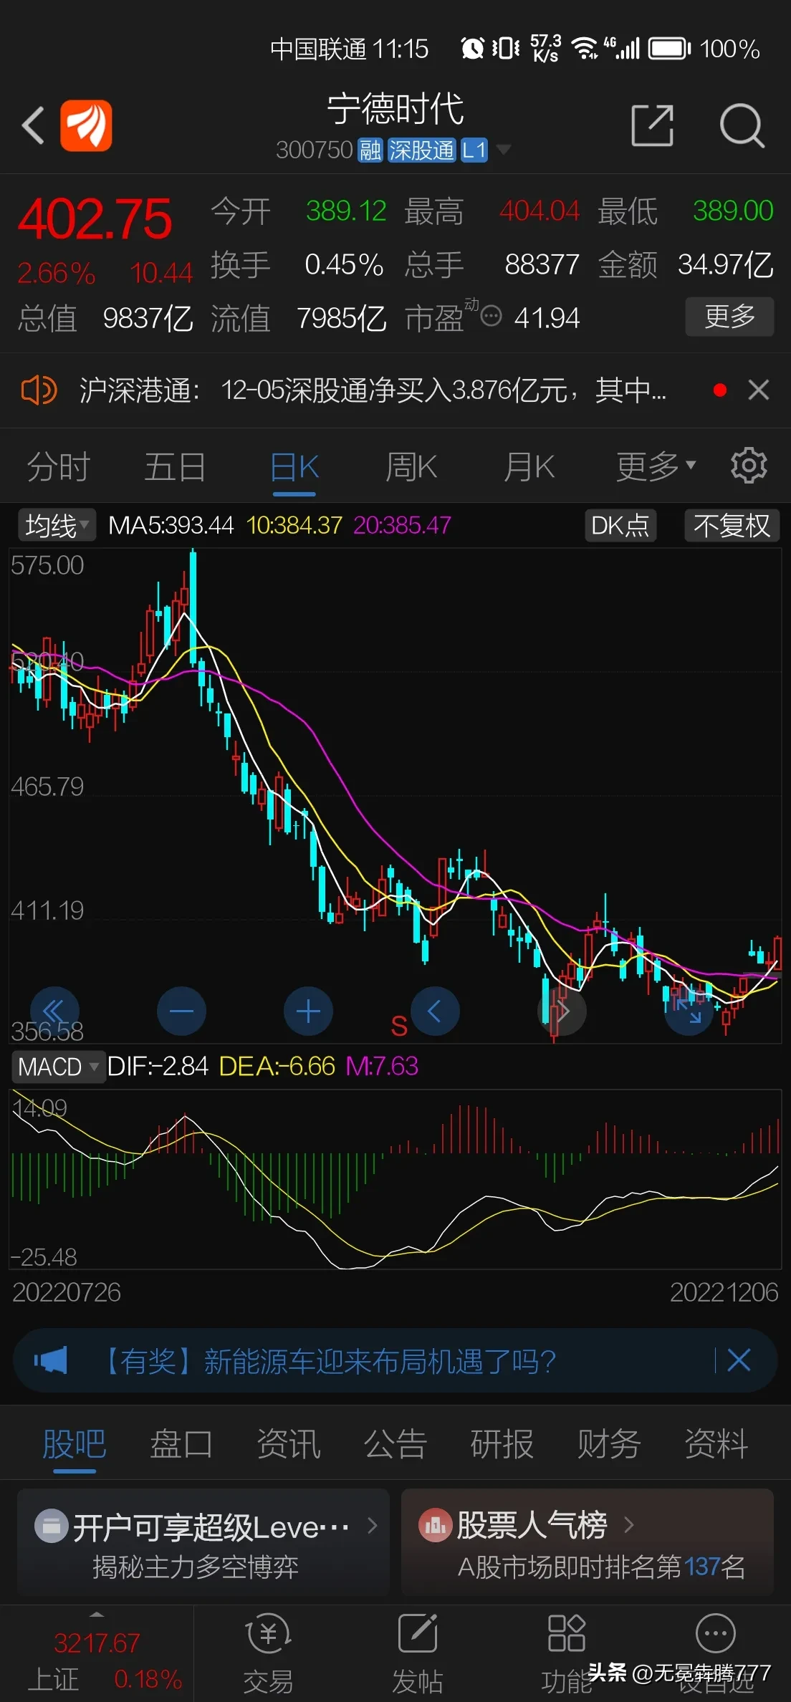Open the search magnifier icon
791x1702 pixels.
[742, 125]
